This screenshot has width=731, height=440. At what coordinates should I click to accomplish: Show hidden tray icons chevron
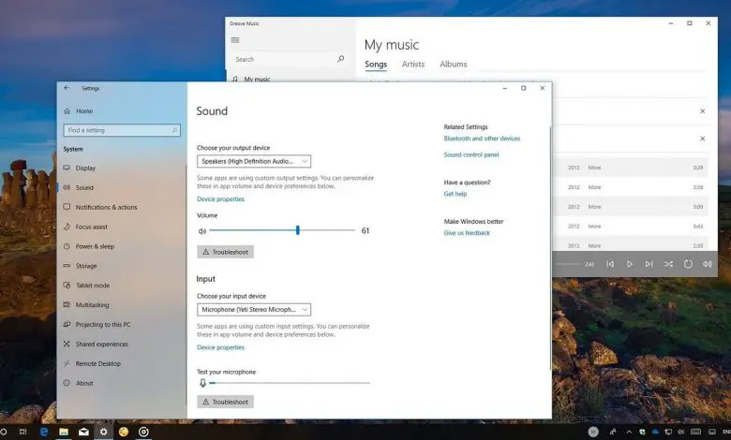[x=629, y=433]
